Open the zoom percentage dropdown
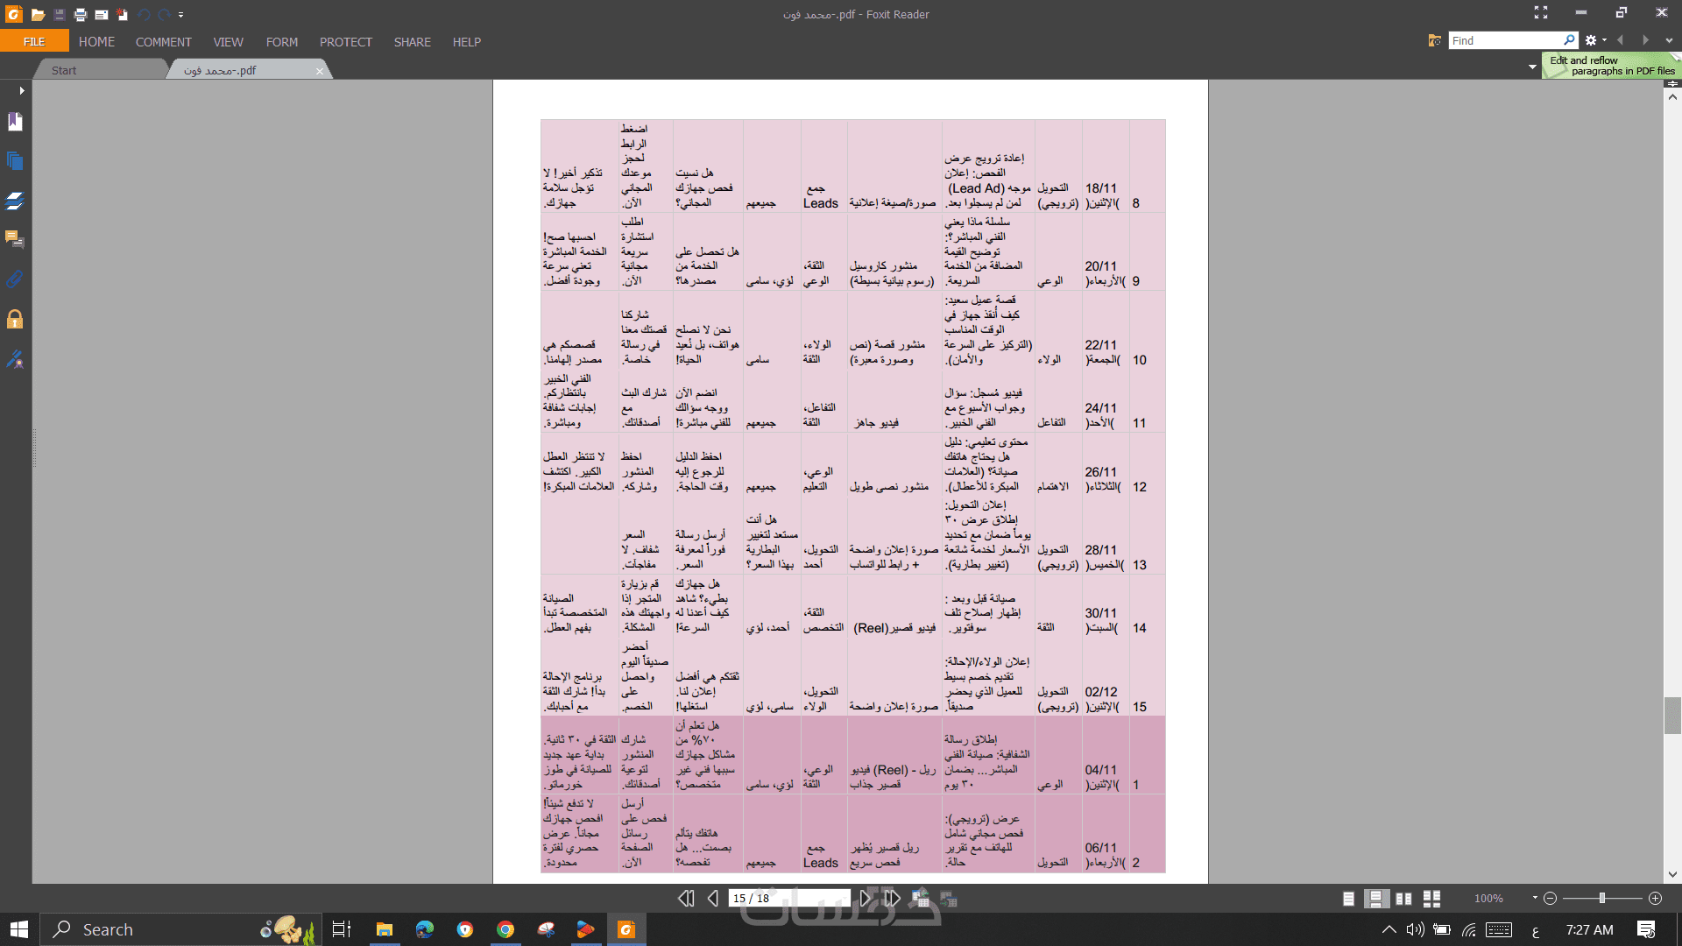 [x=1535, y=898]
